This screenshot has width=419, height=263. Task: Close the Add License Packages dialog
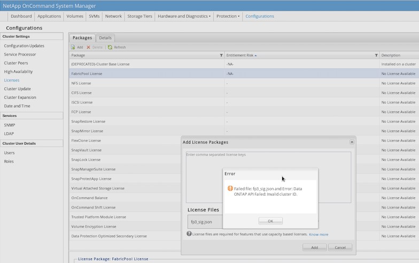tap(351, 142)
